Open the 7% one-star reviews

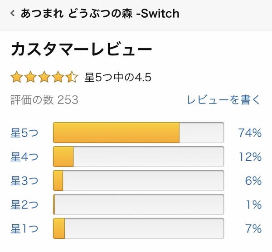(x=253, y=228)
